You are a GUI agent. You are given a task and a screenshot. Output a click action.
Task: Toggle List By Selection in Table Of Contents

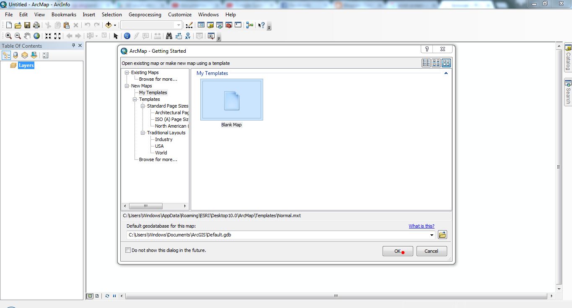(34, 55)
